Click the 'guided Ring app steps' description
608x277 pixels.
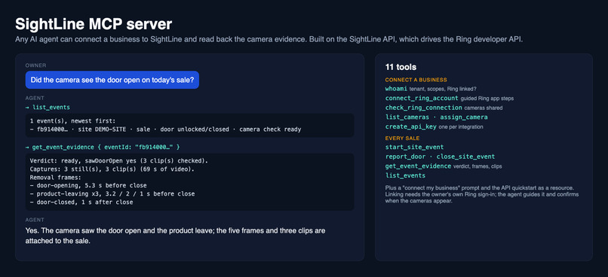[487, 99]
